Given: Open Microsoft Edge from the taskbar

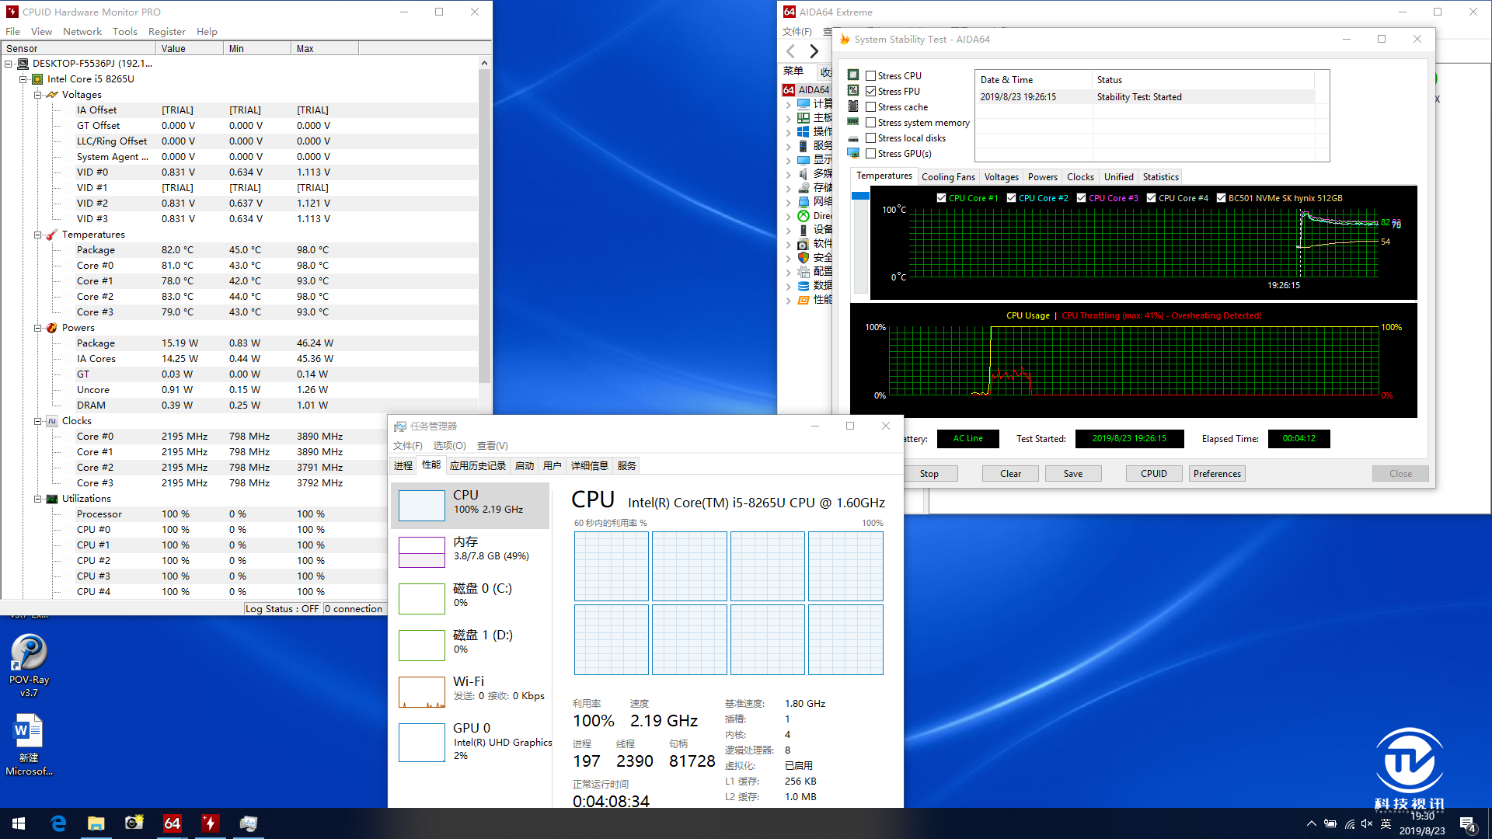Looking at the screenshot, I should [58, 823].
